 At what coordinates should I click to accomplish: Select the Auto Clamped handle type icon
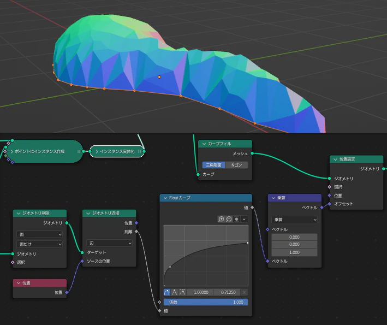coord(182,292)
